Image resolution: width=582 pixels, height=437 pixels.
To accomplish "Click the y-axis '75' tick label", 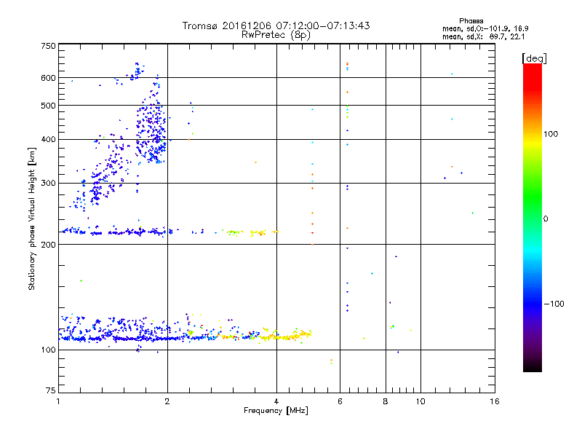I will (x=51, y=390).
